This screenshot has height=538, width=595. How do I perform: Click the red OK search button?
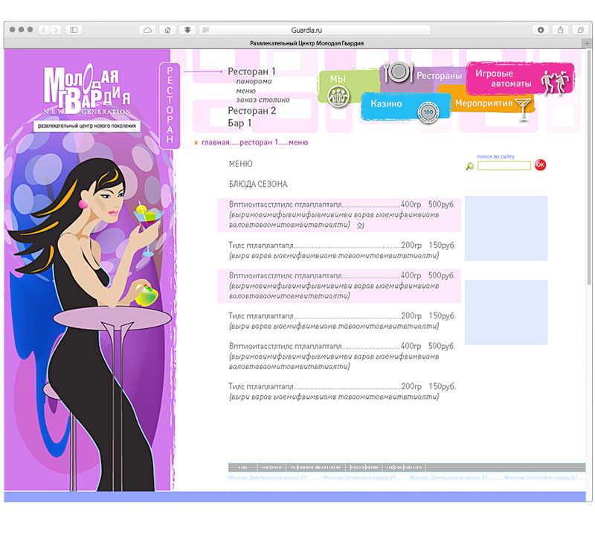pos(540,164)
